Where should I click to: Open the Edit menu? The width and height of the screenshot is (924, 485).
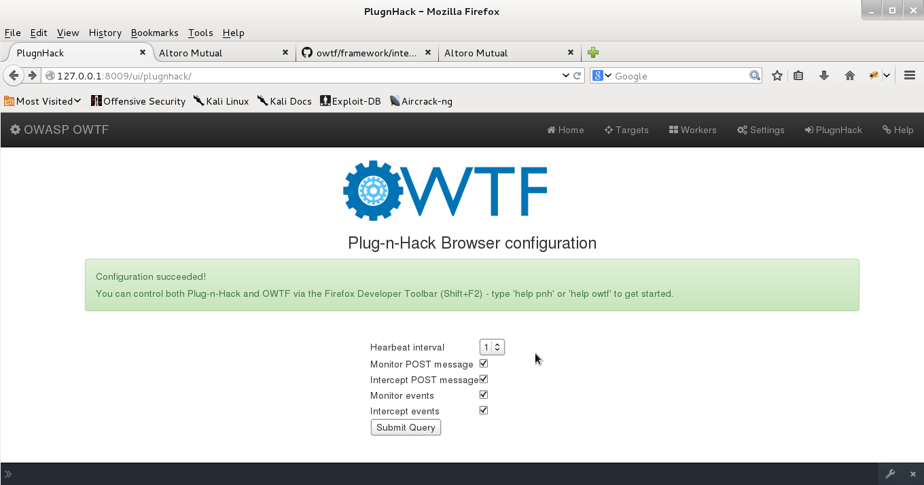point(39,33)
